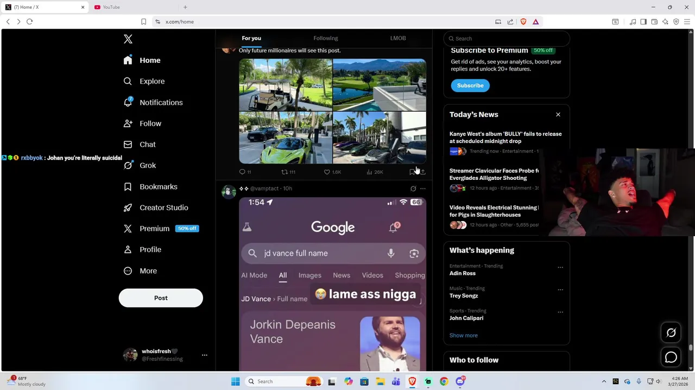The height and width of the screenshot is (390, 695).
Task: Open the golf cart photo thumbnail
Action: point(286,84)
